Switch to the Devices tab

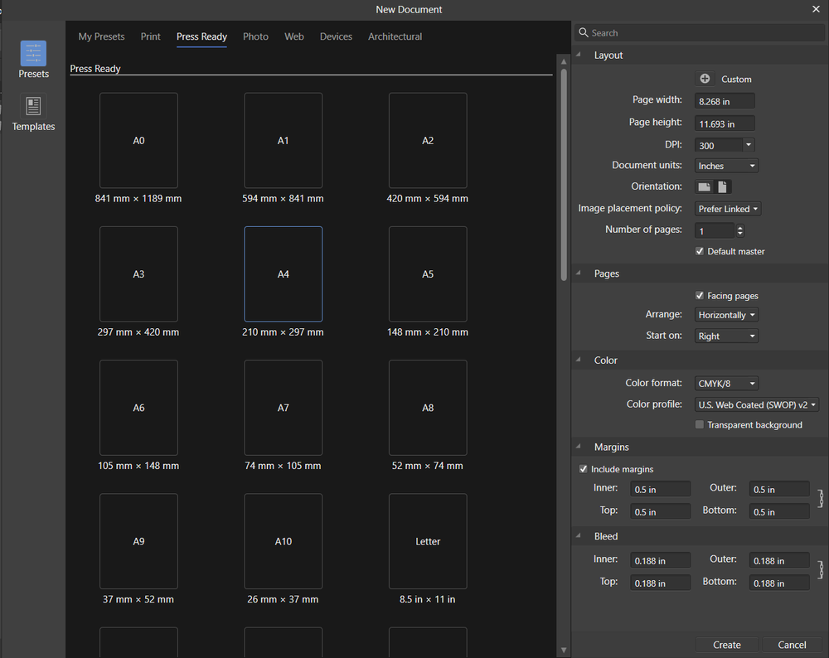[336, 36]
